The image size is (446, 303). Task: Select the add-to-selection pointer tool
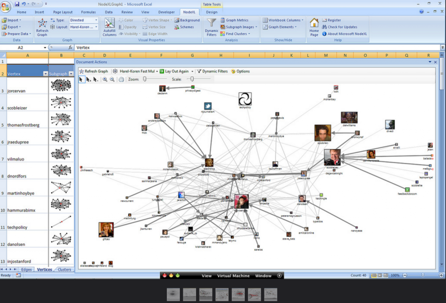coord(88,79)
